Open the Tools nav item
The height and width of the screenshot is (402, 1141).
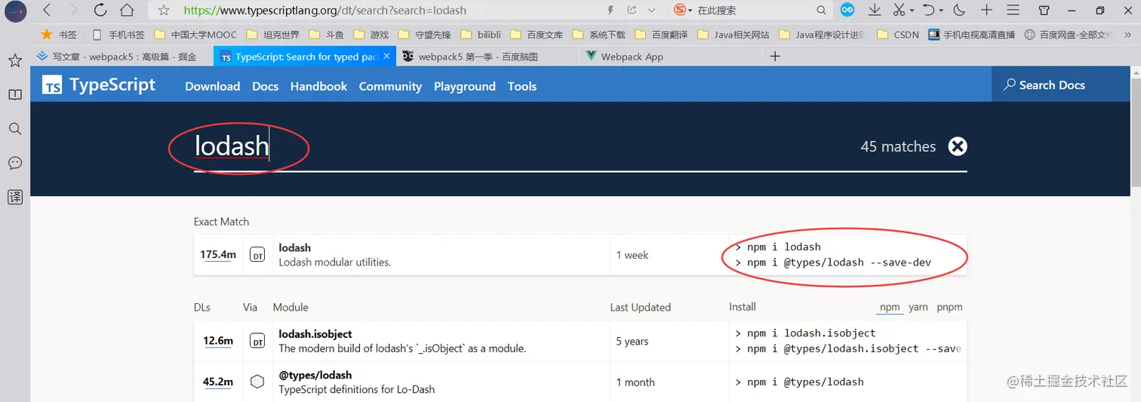(x=522, y=86)
